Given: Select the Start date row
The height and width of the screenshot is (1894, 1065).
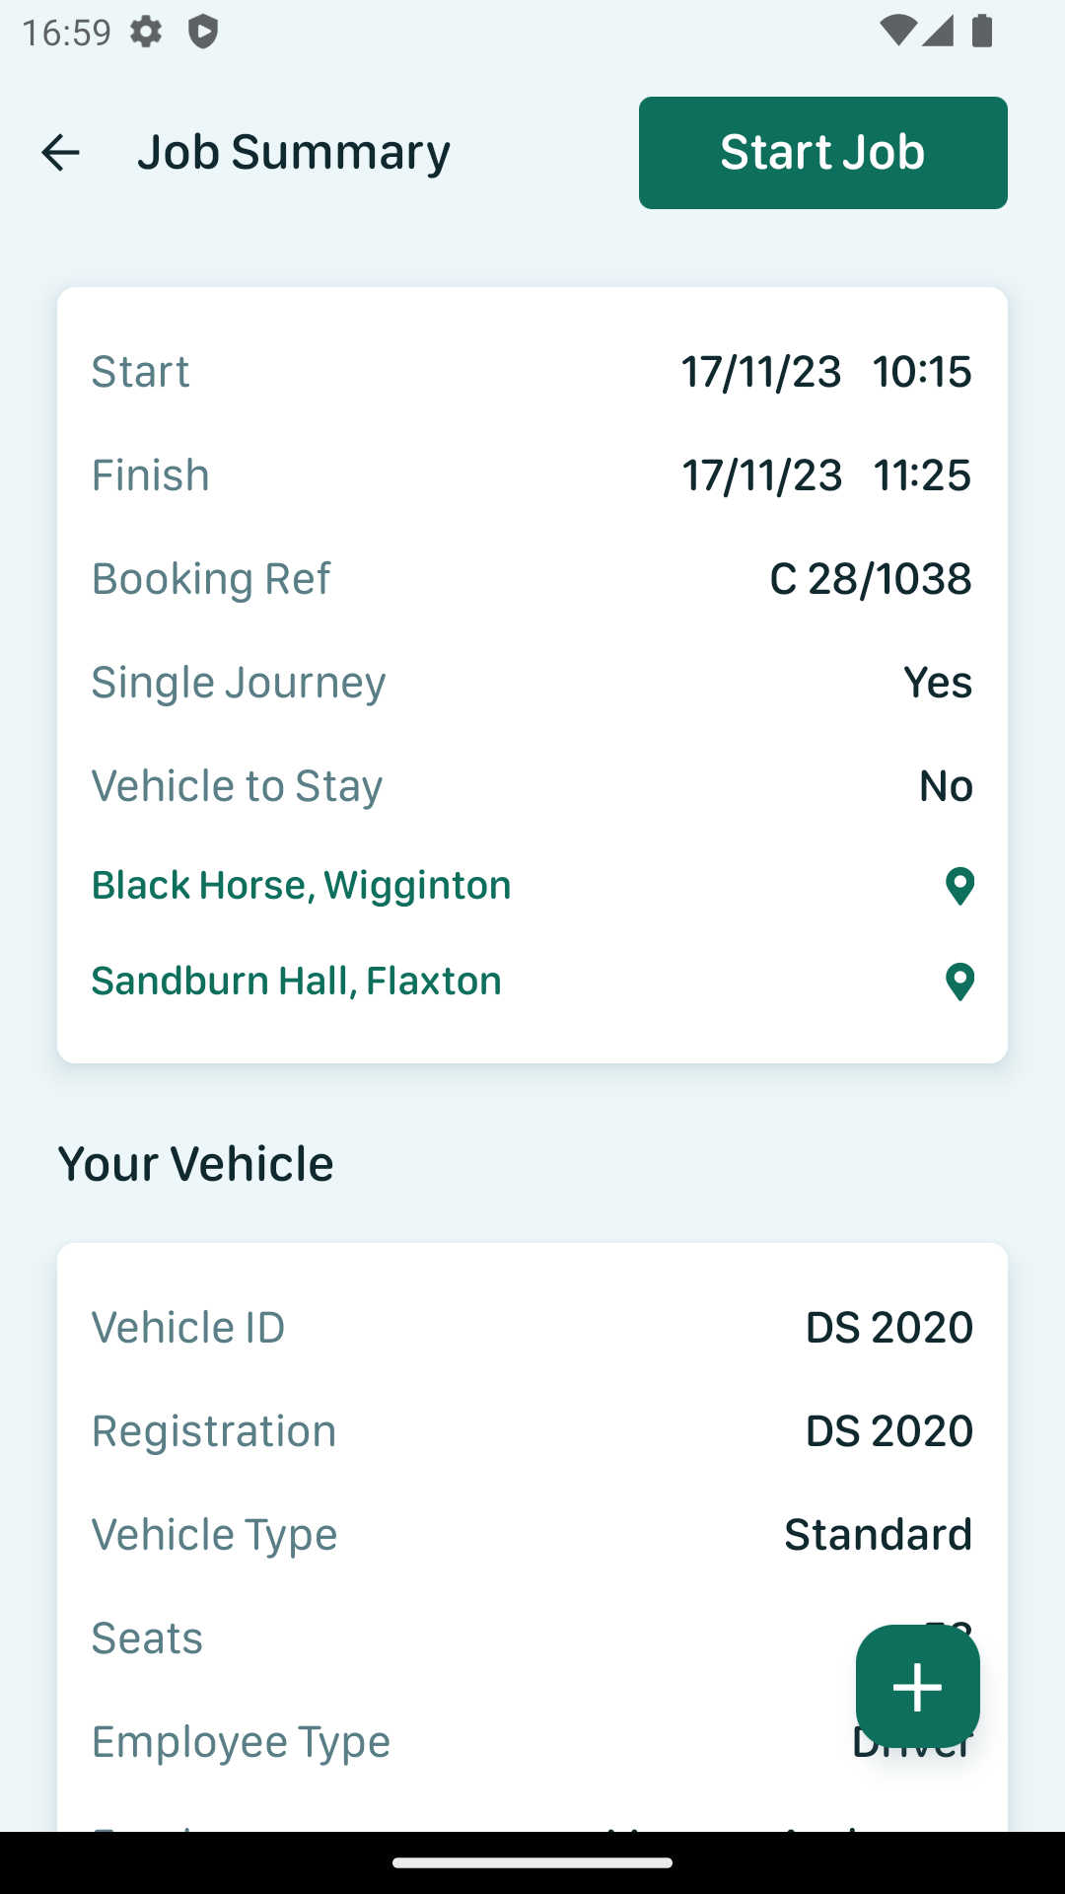Looking at the screenshot, I should 532,371.
